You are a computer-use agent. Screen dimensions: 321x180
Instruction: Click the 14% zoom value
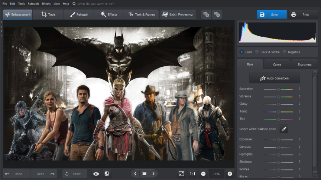(x=216, y=174)
